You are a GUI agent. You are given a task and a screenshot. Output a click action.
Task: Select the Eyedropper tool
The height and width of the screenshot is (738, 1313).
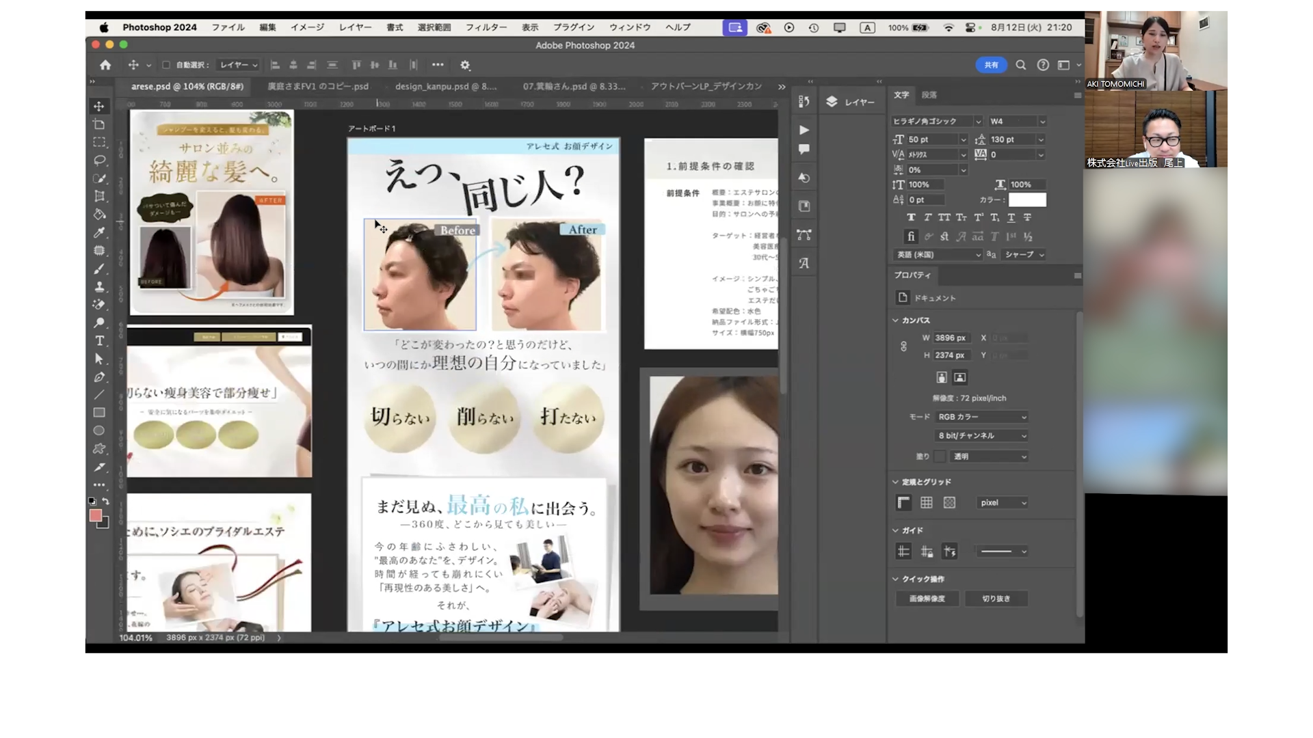click(99, 232)
